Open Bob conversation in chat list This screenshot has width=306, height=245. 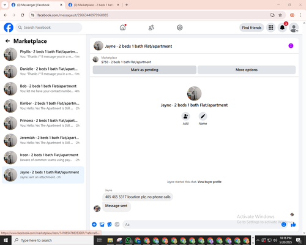(43, 89)
